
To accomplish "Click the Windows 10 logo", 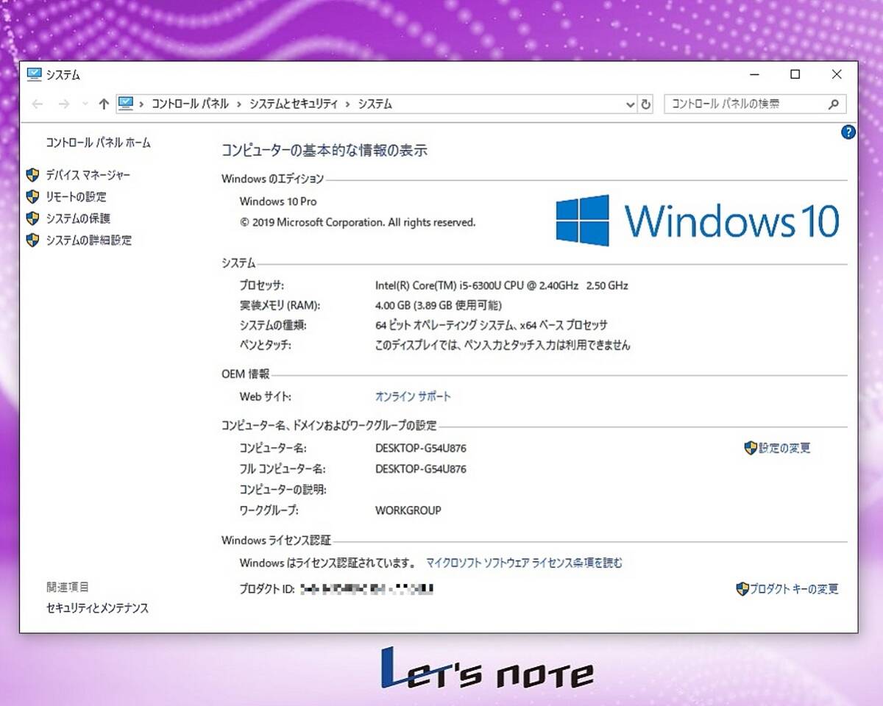I will pyautogui.click(x=698, y=220).
